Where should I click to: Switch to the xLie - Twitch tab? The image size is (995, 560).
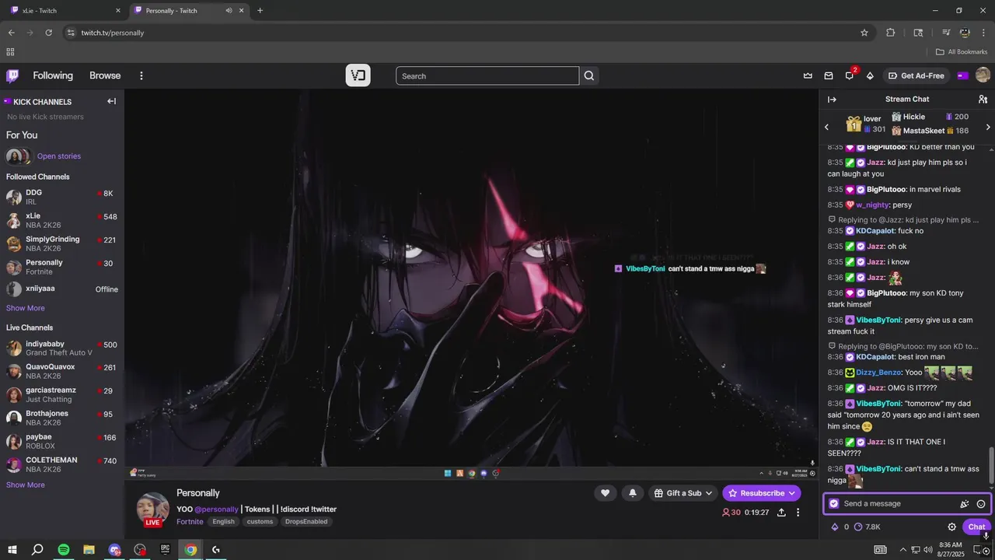[x=64, y=11]
